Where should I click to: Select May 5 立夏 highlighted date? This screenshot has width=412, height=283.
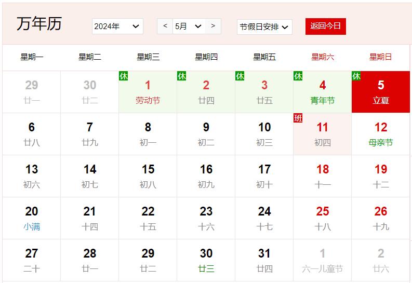click(x=380, y=92)
